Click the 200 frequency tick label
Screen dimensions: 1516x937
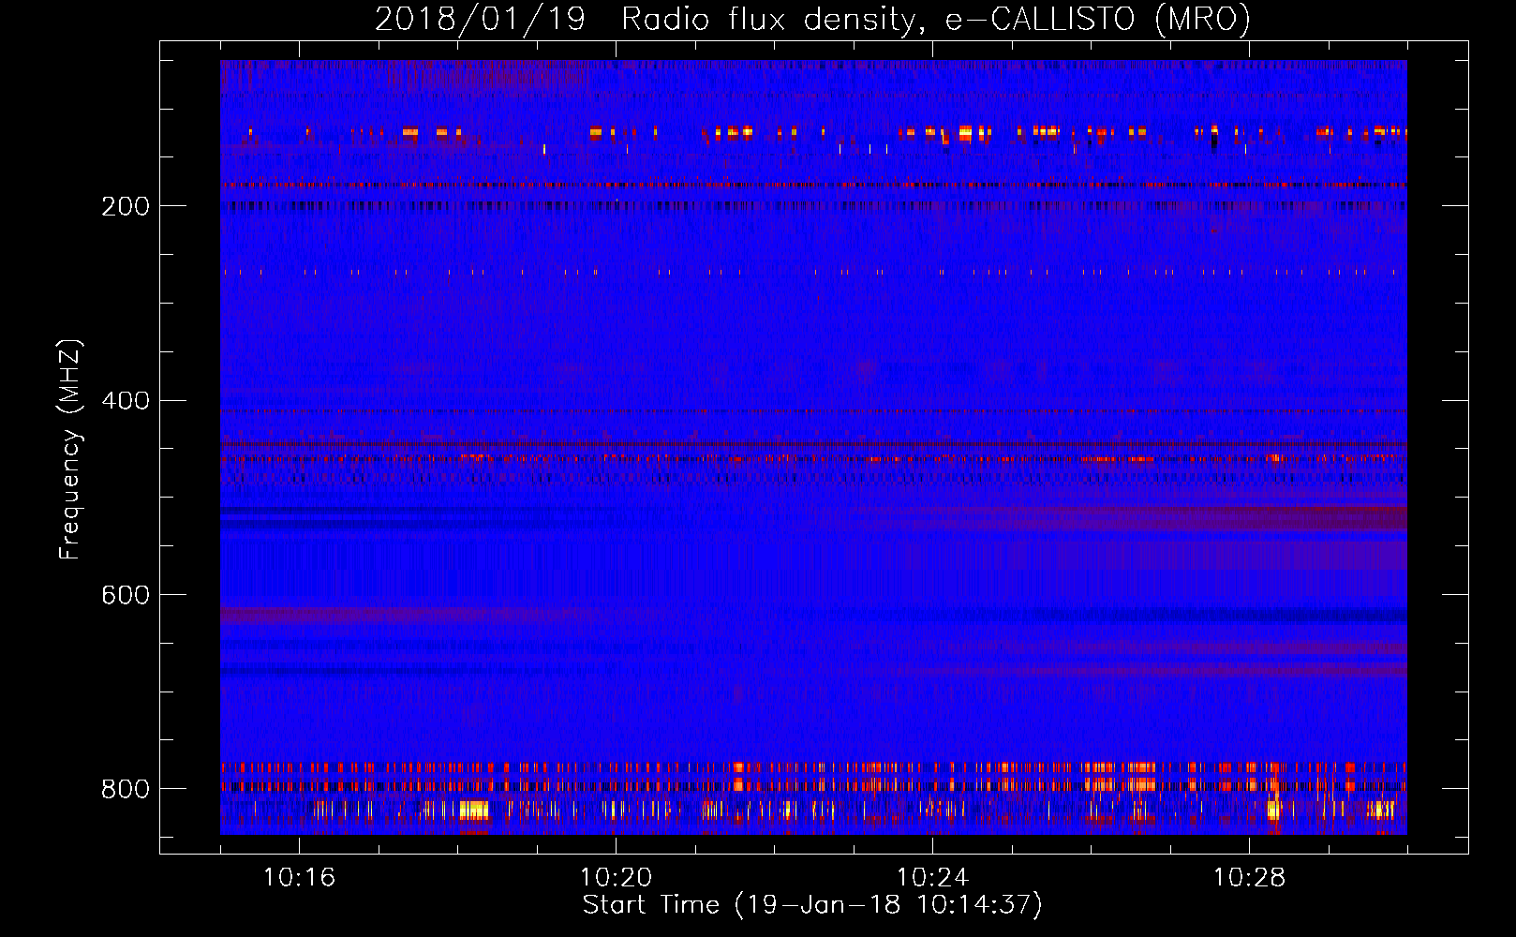coord(126,206)
